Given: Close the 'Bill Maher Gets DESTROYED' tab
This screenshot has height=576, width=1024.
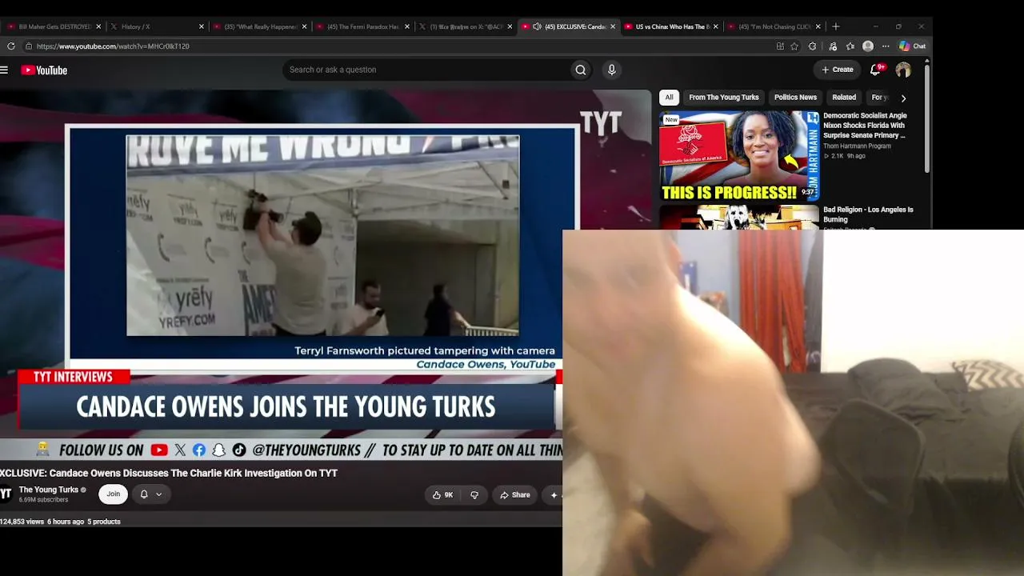Looking at the screenshot, I should coord(99,26).
